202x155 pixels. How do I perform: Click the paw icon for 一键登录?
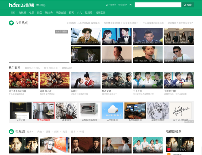click(x=107, y=5)
